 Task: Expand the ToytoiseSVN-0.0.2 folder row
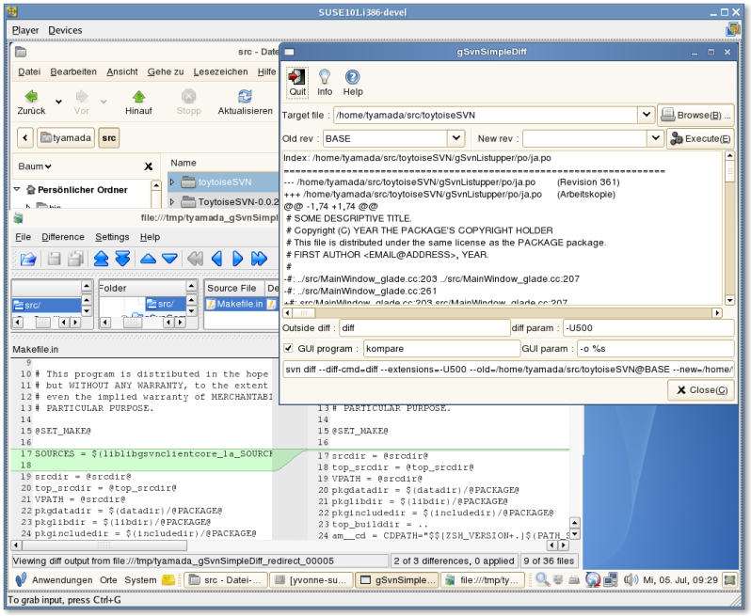click(x=172, y=201)
